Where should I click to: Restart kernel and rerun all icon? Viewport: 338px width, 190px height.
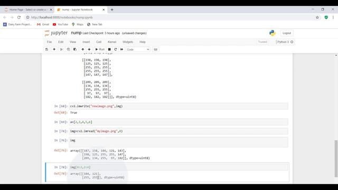coord(122,49)
